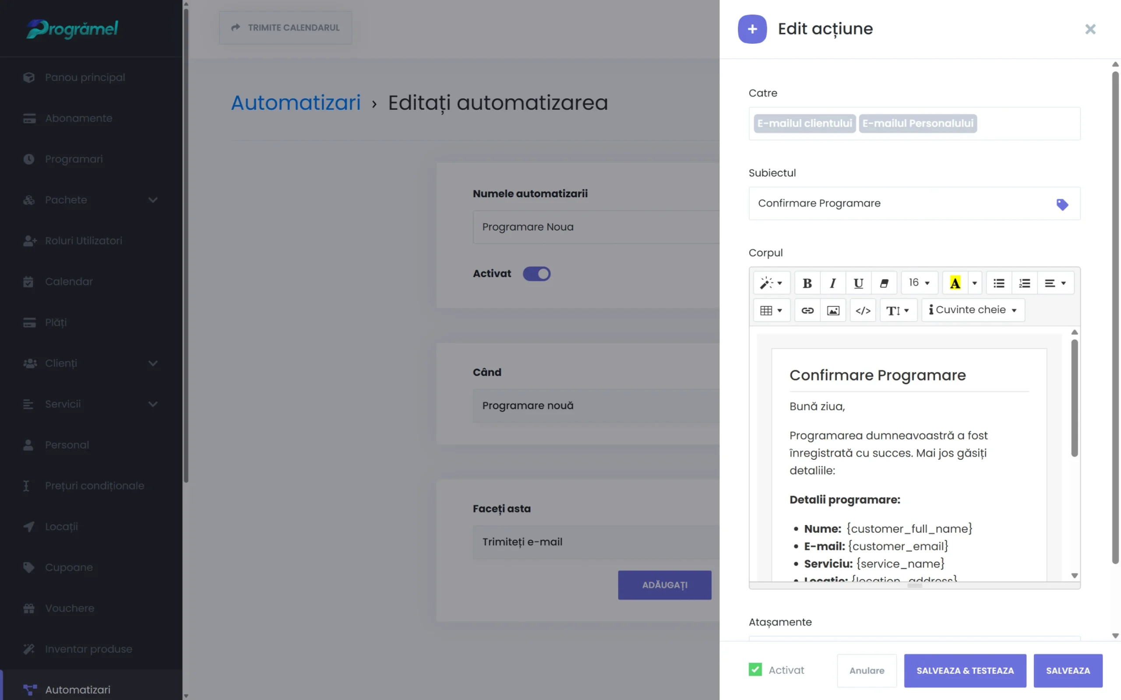Image resolution: width=1121 pixels, height=700 pixels.
Task: Open the Automatizari section
Action: tap(78, 689)
